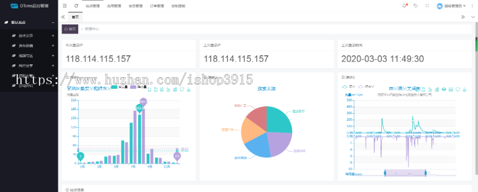478x192 pixels.
Task: Toggle the sidebar with the hamburger menu icon
Action: tap(65, 6)
